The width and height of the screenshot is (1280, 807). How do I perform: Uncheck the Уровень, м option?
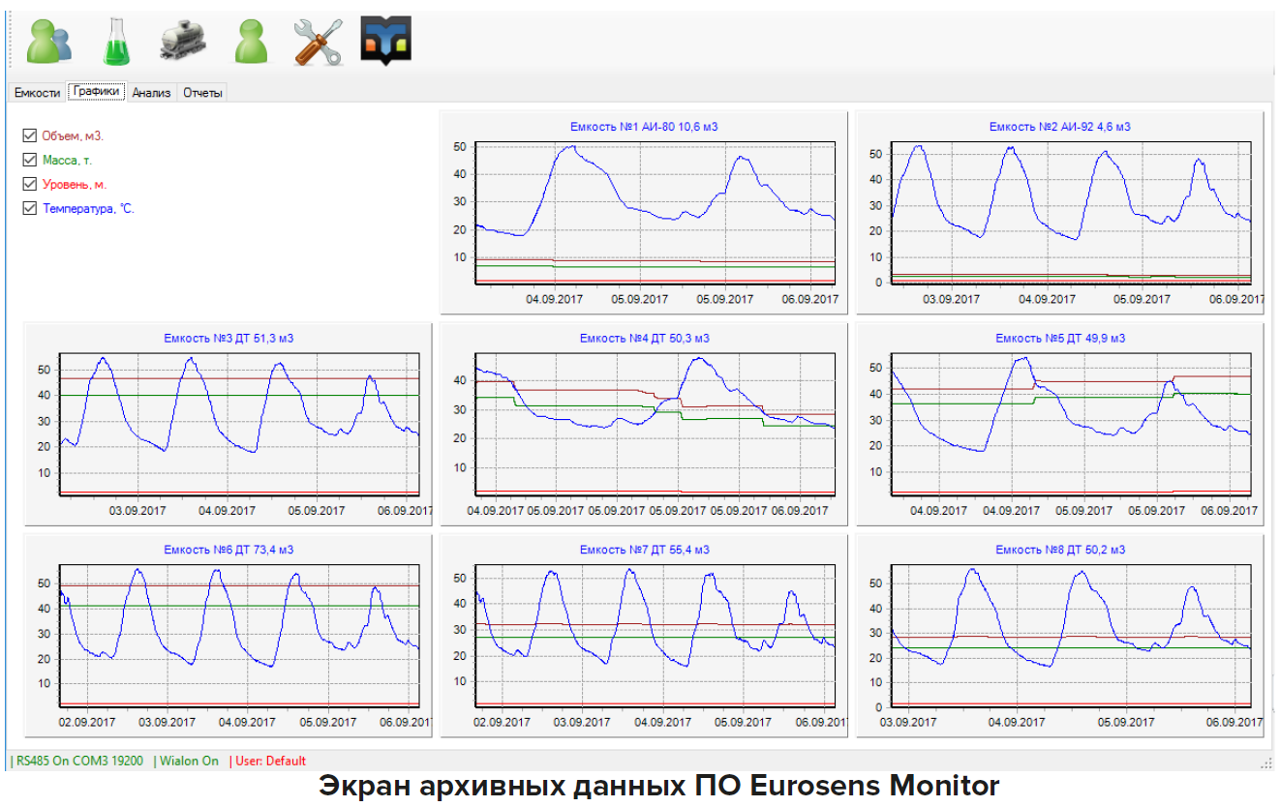28,183
